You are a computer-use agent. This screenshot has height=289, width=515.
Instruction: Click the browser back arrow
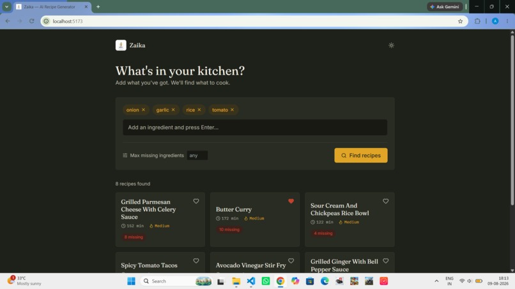(x=8, y=21)
